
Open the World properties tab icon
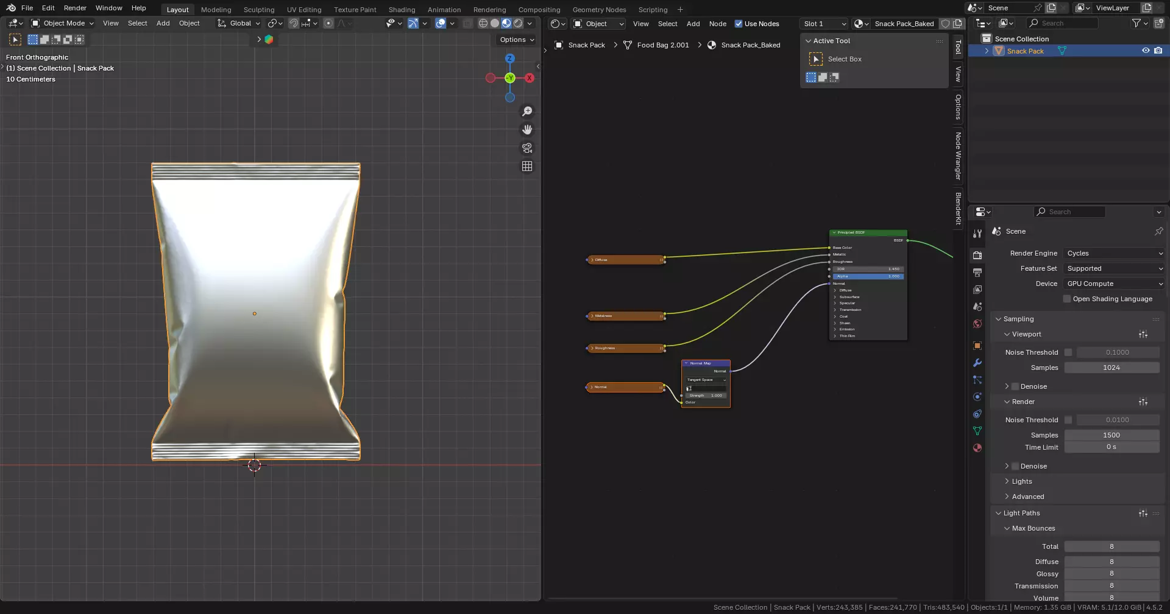[x=977, y=324]
